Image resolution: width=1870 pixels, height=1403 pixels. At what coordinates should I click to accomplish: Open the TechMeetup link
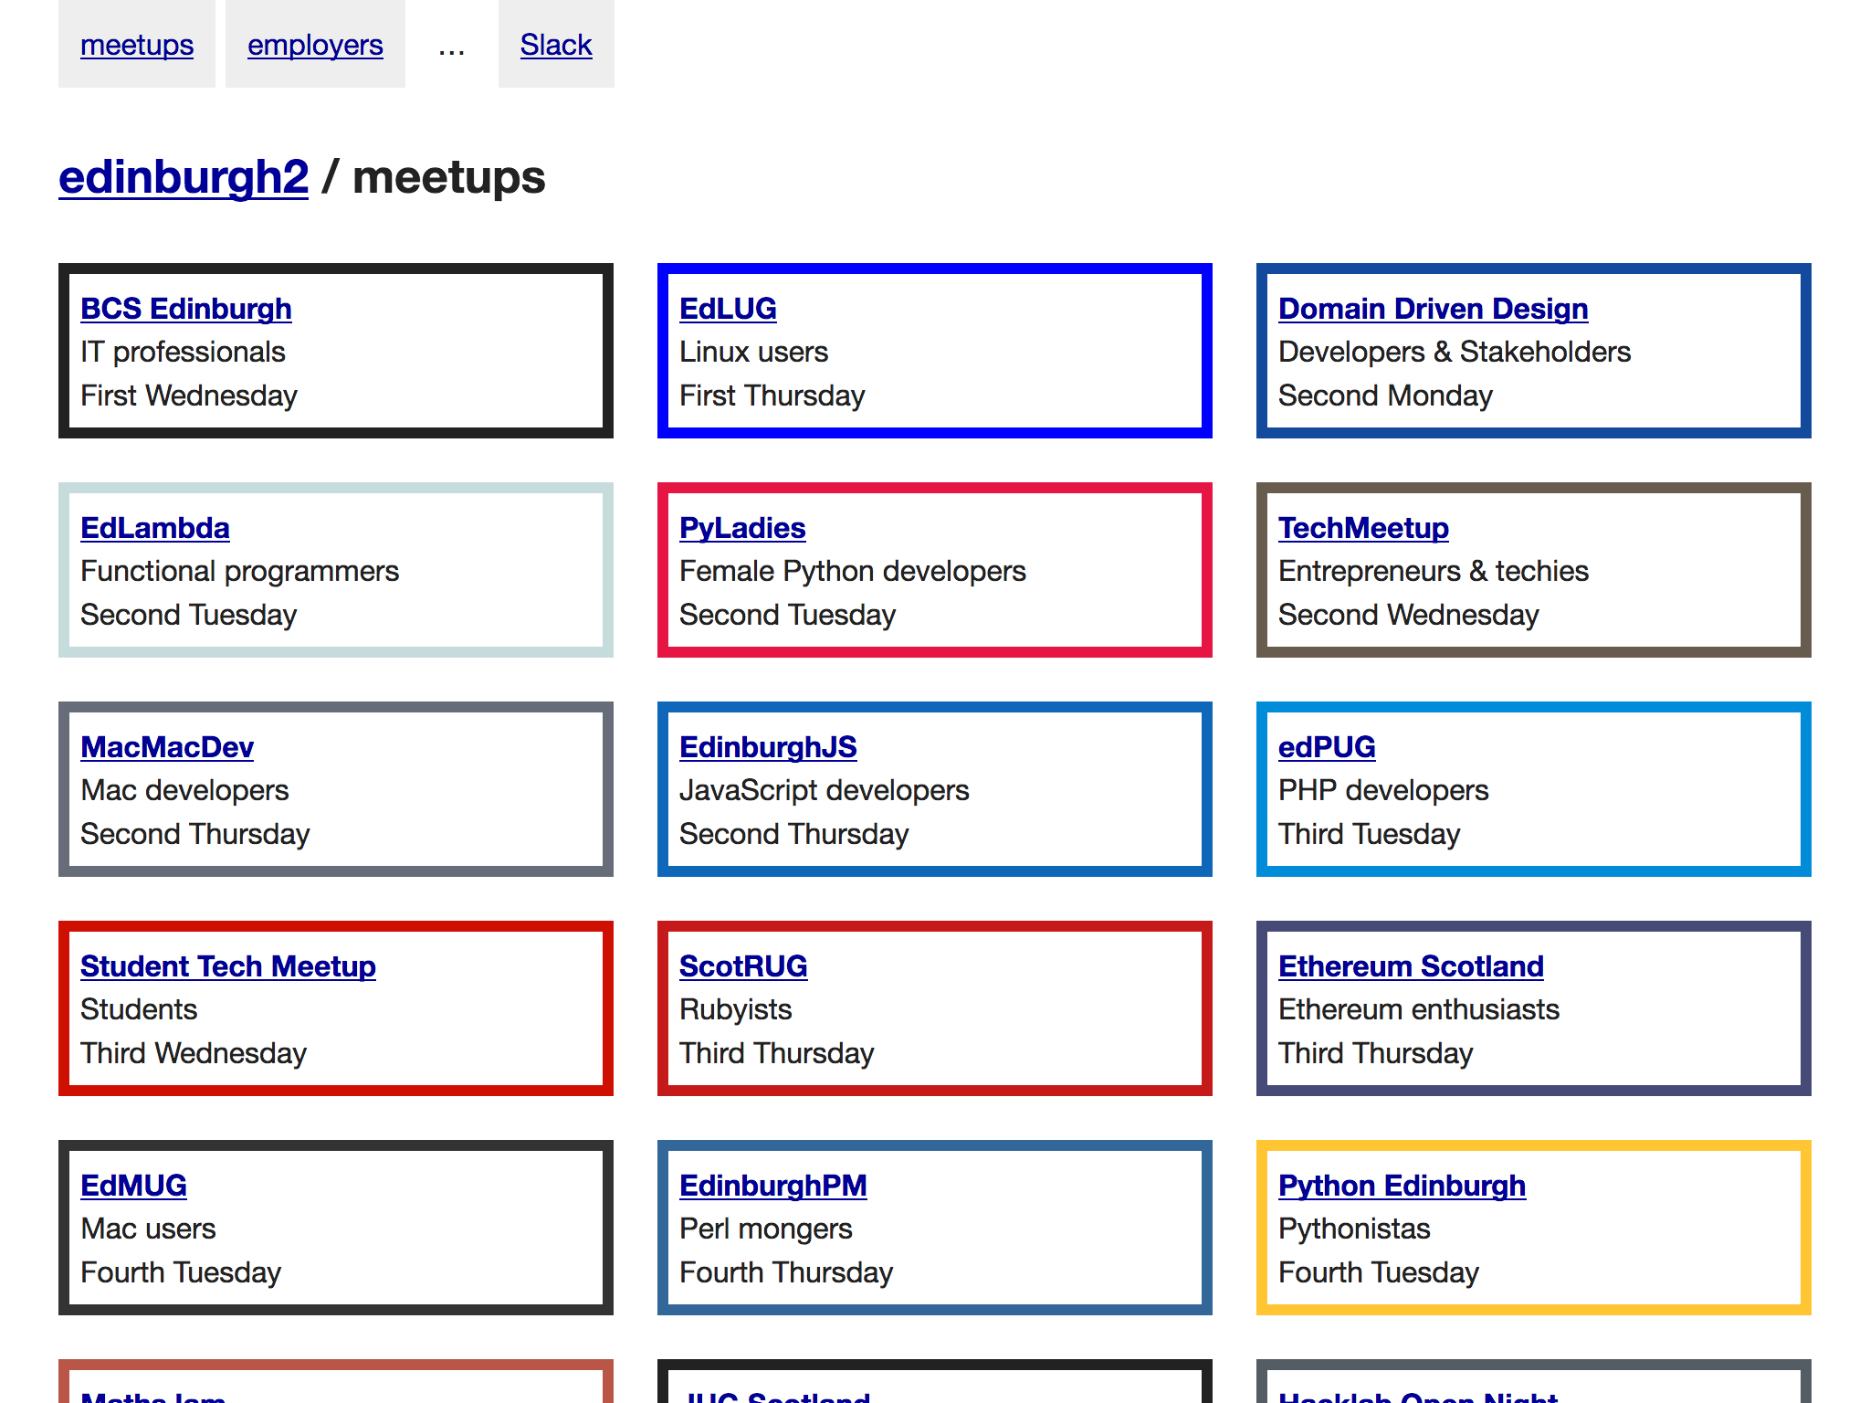coord(1363,528)
